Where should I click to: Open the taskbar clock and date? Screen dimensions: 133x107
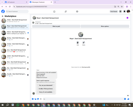pos(124,105)
